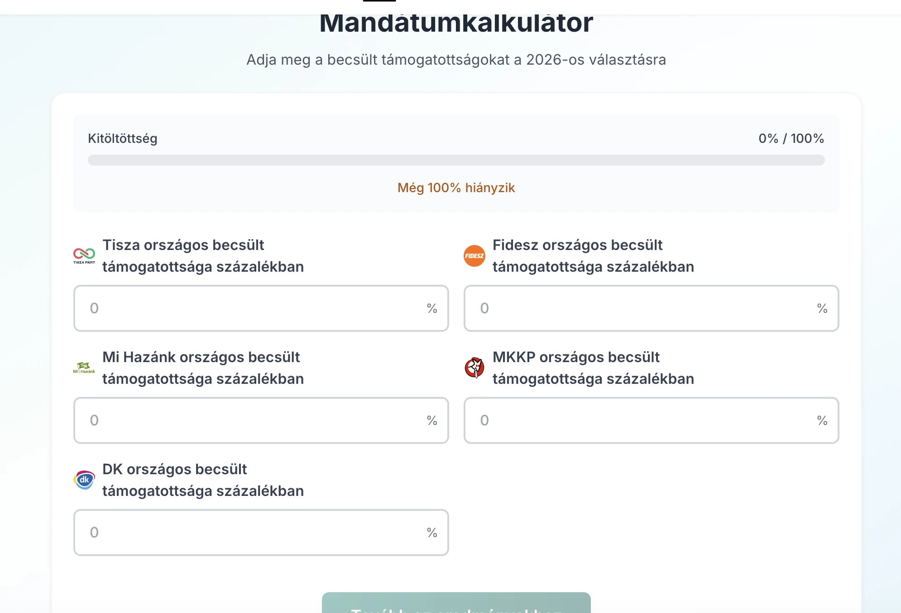Click the Kitöltöttség progress bar
Screen dimensions: 901x613
[x=456, y=159]
